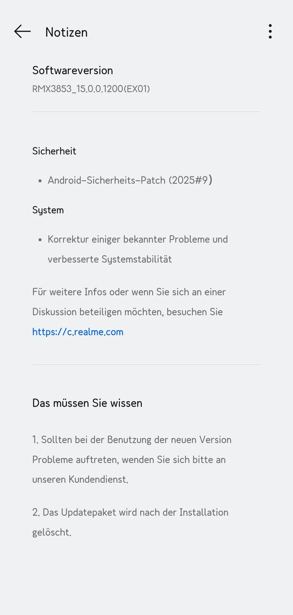Tap the Sicherheit section heading

point(54,151)
